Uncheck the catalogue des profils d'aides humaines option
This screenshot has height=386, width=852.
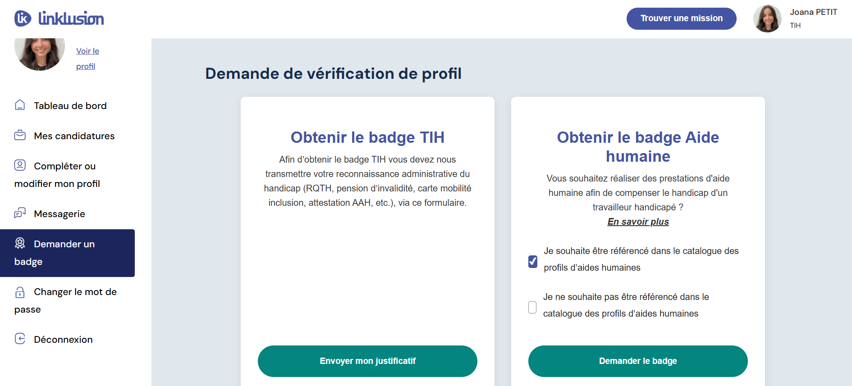coord(532,261)
